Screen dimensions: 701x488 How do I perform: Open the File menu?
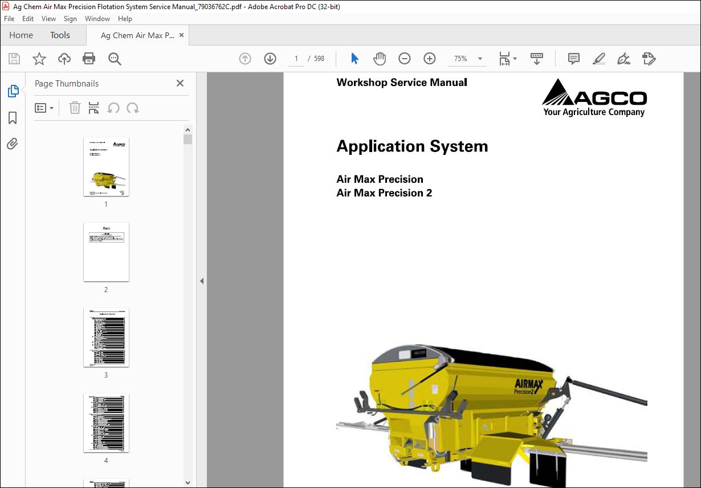point(9,19)
